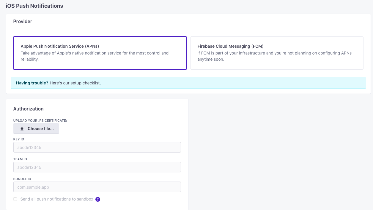Viewport: 373px width, 210px height.
Task: Enable Send all push notifications to sandbox
Action: [x=15, y=199]
